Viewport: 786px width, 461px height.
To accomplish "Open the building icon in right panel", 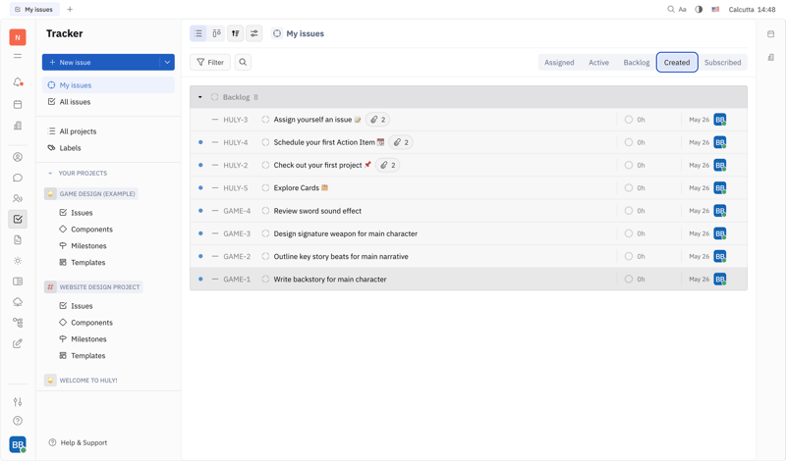I will (x=771, y=58).
